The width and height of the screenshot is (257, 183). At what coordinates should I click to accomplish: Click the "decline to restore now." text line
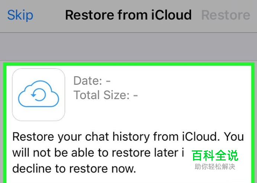point(74,169)
